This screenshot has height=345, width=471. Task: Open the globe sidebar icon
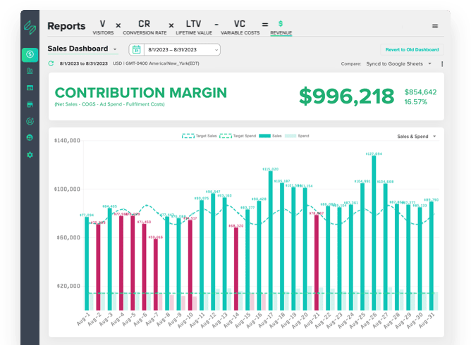click(x=30, y=138)
